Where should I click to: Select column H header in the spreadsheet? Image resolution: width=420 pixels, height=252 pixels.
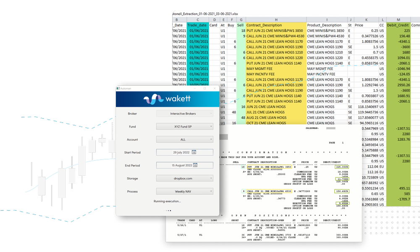pos(276,20)
